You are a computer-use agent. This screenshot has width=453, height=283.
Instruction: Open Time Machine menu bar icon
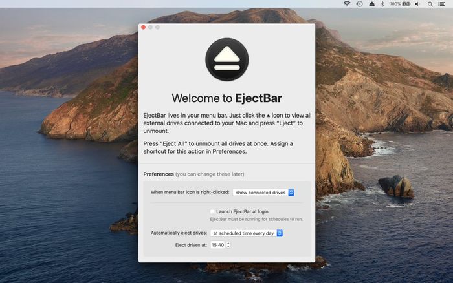click(x=359, y=4)
